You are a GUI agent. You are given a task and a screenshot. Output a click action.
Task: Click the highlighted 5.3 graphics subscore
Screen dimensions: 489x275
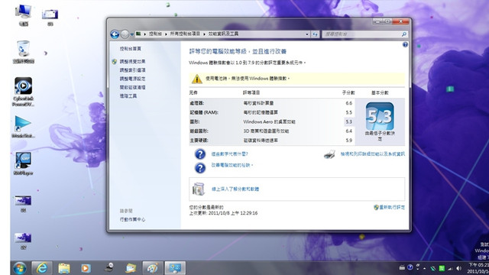click(348, 121)
